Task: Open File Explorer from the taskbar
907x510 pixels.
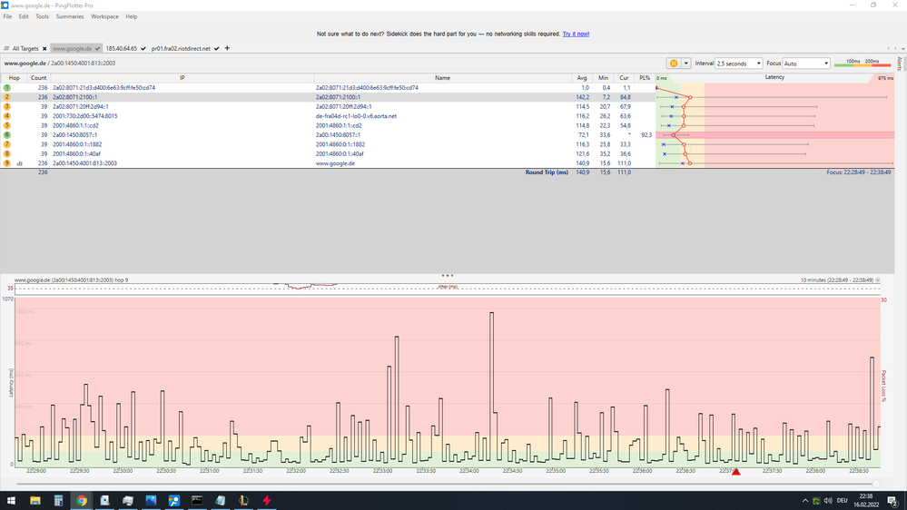Action: coord(35,501)
